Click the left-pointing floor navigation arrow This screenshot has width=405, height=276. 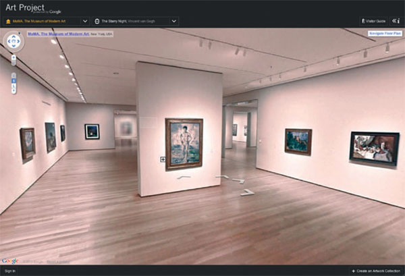(x=184, y=177)
